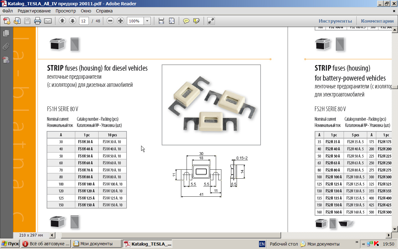Select the highlight text tool
Viewport: 398px width, 249px height.
coord(196,21)
